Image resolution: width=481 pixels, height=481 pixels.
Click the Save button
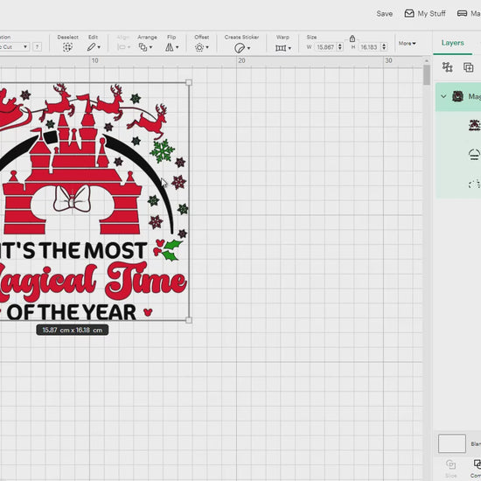click(385, 13)
